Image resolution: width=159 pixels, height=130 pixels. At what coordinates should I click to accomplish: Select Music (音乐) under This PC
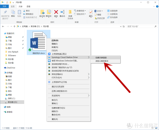tap(9, 91)
